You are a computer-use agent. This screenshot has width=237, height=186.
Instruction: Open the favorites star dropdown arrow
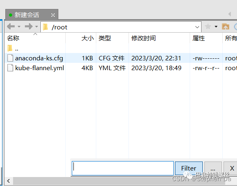[216, 27]
